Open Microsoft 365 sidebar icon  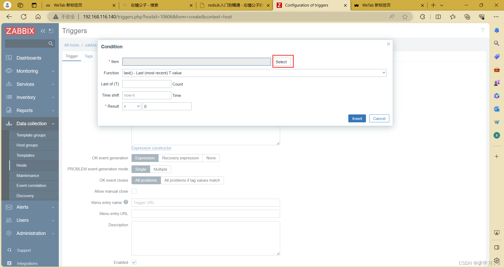coord(497,96)
